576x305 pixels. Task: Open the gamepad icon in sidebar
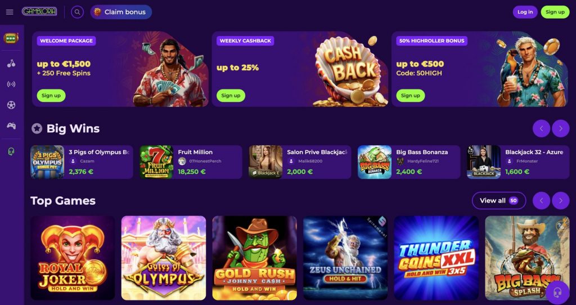(11, 125)
